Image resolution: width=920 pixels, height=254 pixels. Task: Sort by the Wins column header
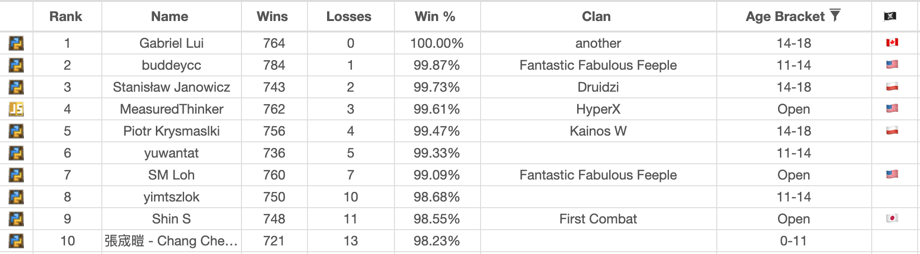(x=272, y=17)
